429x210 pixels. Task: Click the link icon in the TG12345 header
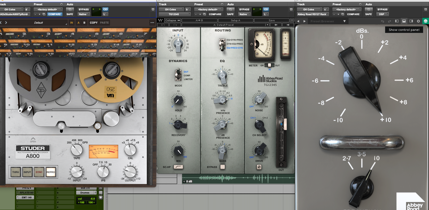pyautogui.click(x=266, y=9)
